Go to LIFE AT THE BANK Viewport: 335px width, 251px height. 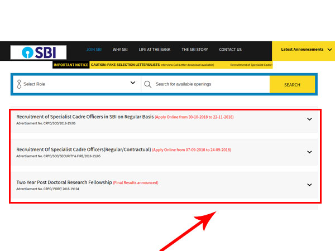pyautogui.click(x=155, y=50)
